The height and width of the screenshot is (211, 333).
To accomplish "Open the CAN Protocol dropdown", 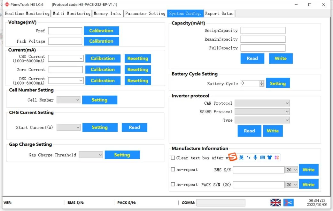I will (x=262, y=103).
